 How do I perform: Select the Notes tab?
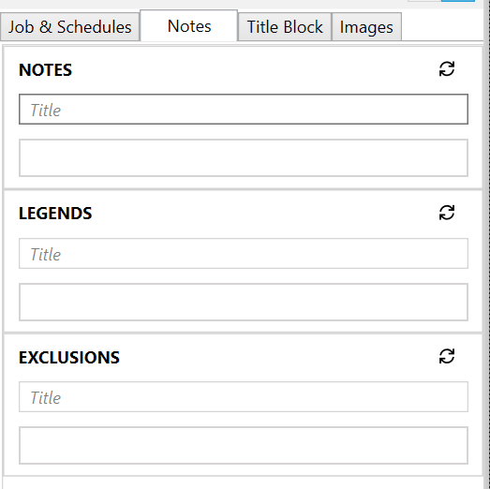(189, 26)
